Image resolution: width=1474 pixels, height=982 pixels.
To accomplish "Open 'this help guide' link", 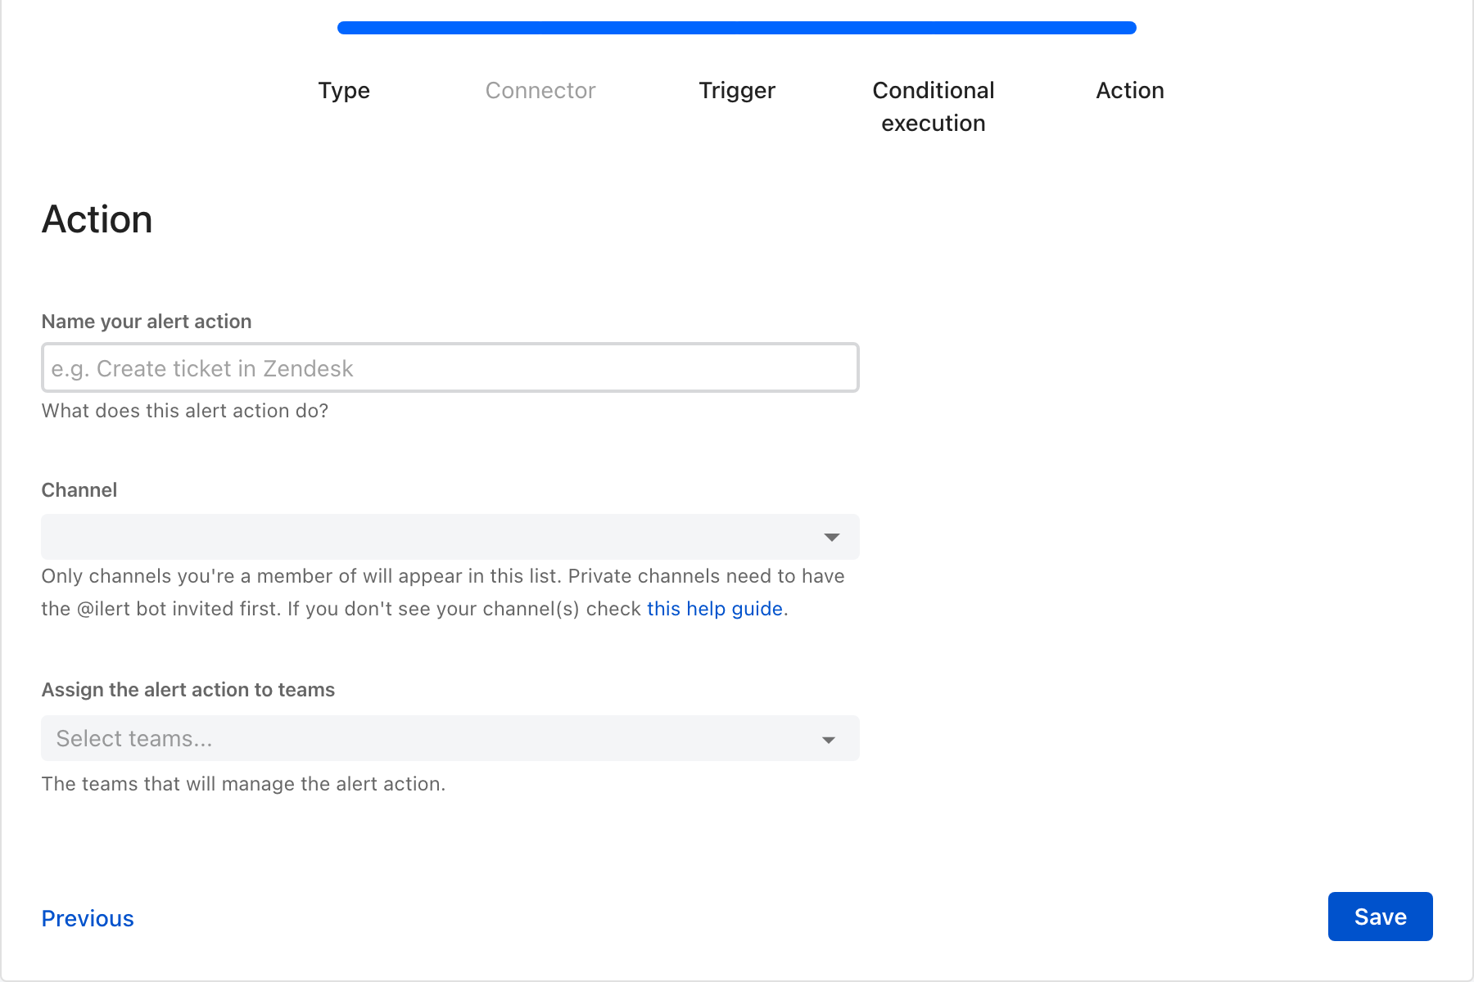I will [715, 609].
